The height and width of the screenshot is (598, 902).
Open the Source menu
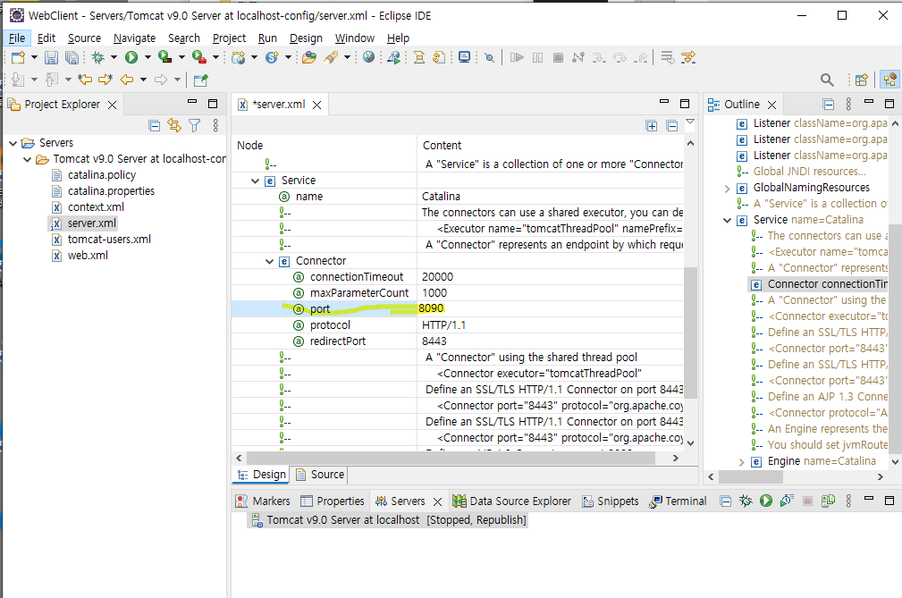tap(85, 38)
